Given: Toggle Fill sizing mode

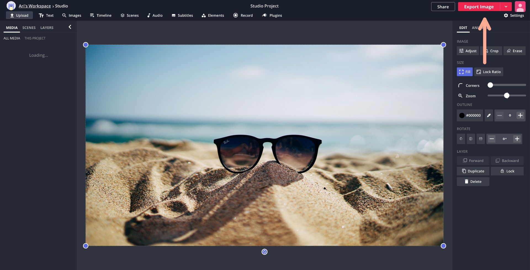Looking at the screenshot, I should pos(464,72).
